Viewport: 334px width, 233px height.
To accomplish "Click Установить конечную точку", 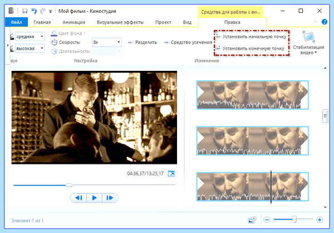I will tap(250, 48).
